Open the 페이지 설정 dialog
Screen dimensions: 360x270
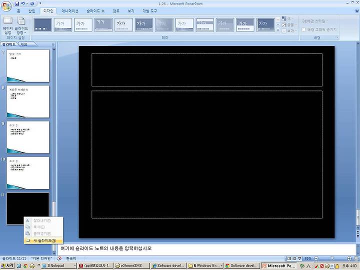(8, 25)
